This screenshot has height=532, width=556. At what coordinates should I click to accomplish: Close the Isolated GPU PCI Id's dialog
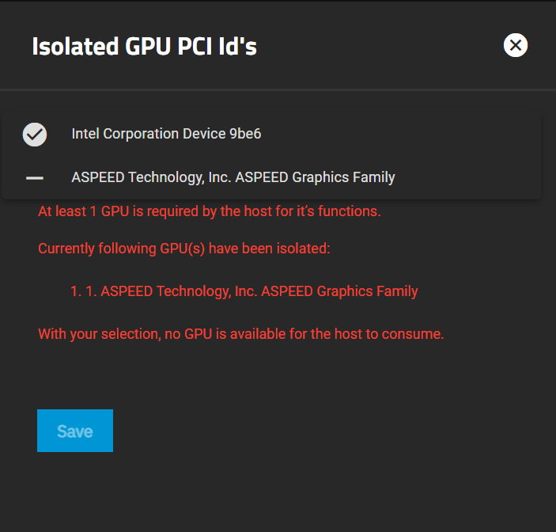(516, 46)
